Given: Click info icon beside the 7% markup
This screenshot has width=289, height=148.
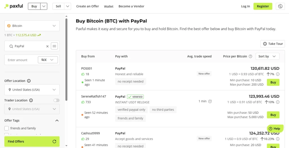Looking at the screenshot, I should [x=278, y=74].
